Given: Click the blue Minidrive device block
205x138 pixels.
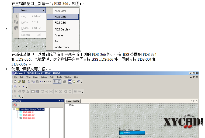Looking at the screenshot, I should (x=132, y=133).
